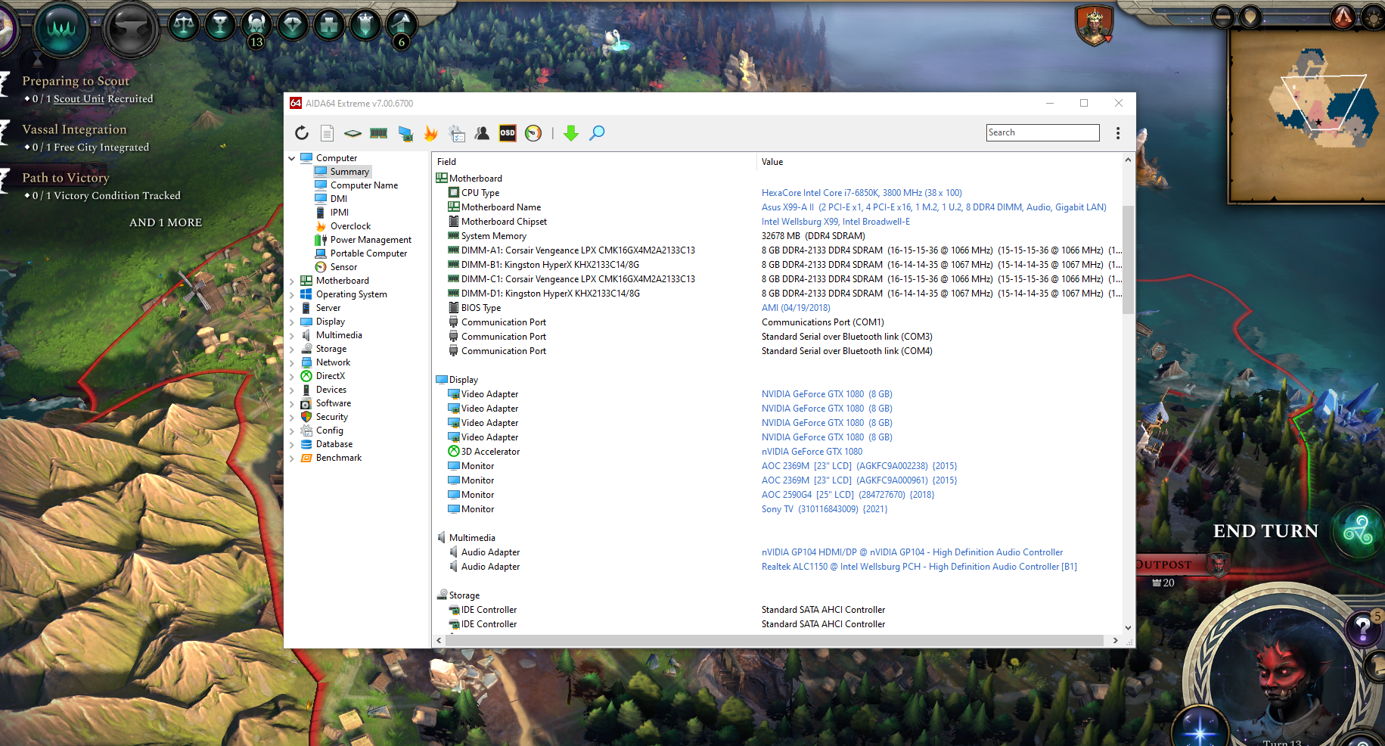Open the HexaCore Intel Core i7-6850K link

(x=861, y=193)
